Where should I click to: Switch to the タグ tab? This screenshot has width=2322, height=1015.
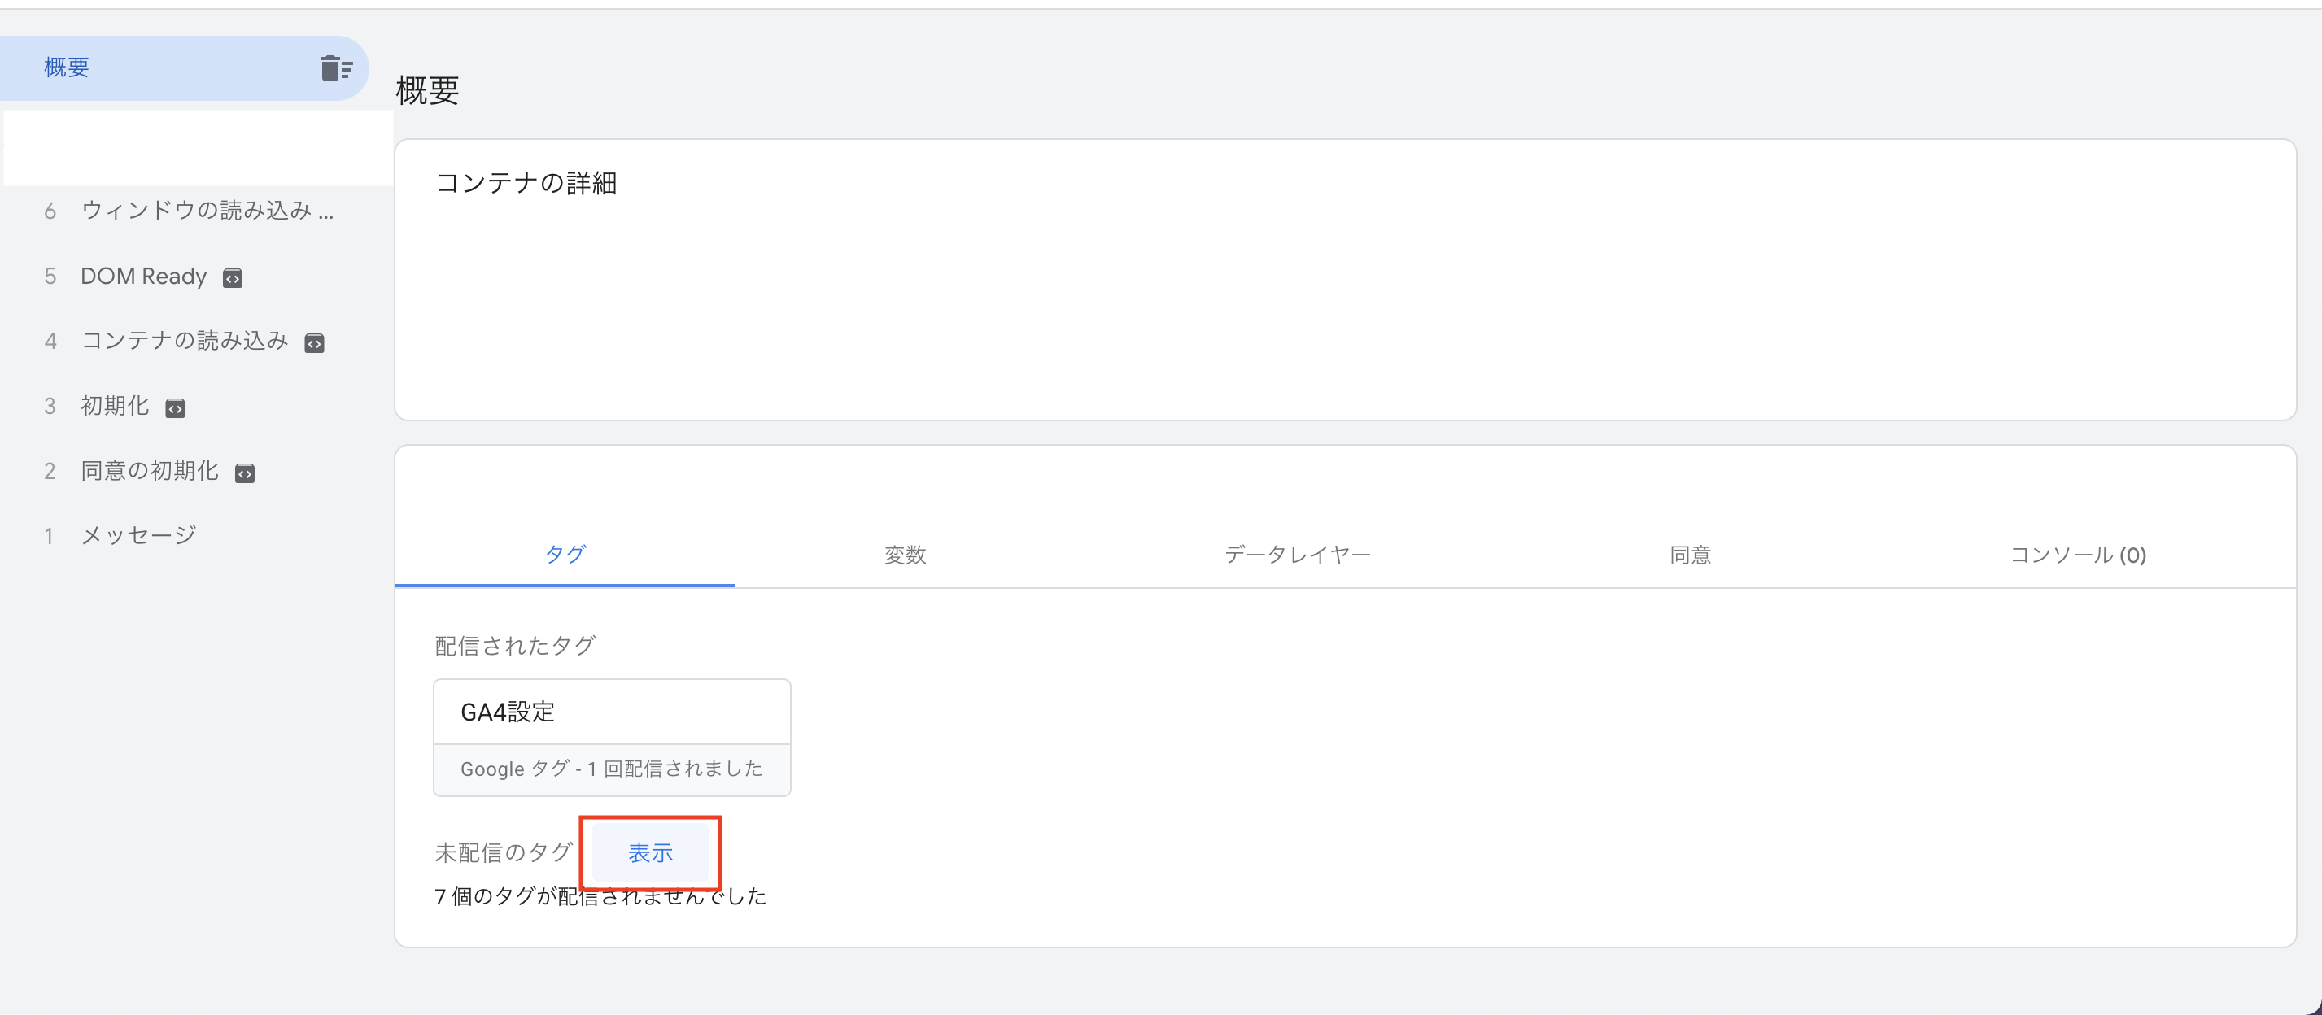tap(565, 555)
